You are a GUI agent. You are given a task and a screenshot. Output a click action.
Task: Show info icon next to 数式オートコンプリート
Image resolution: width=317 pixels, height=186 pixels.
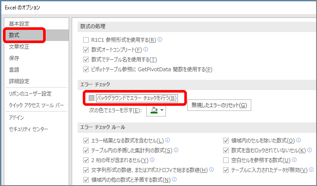(x=145, y=49)
